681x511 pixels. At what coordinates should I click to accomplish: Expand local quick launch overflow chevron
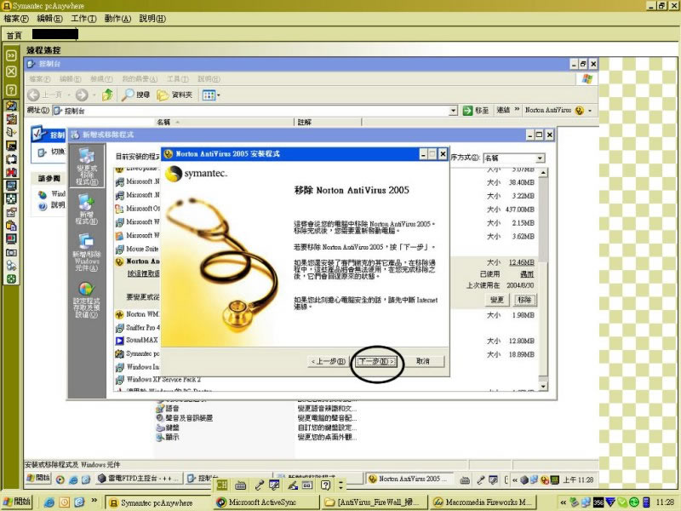(94, 501)
